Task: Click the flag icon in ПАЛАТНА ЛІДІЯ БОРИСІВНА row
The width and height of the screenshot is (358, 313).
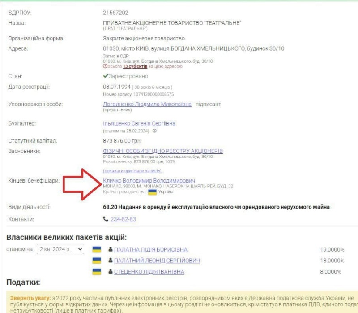Action: [x=96, y=249]
